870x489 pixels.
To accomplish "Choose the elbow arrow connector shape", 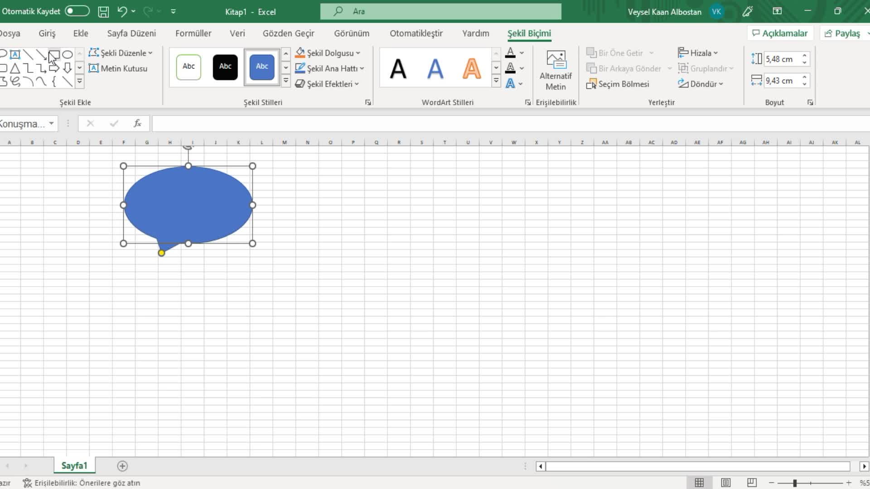I will (x=41, y=68).
